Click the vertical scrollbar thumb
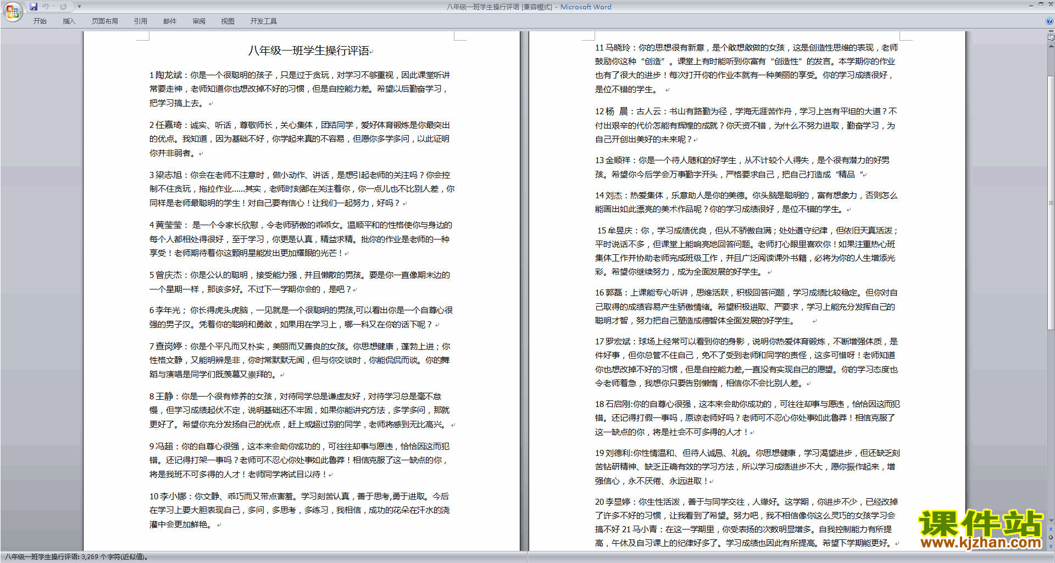Image resolution: width=1055 pixels, height=563 pixels. pos(1051,203)
